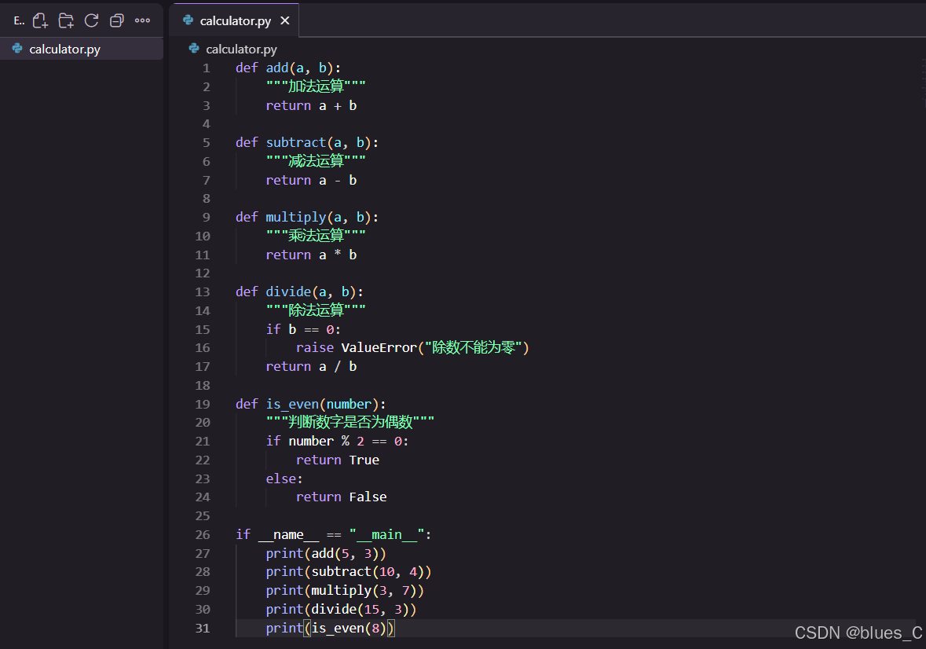
Task: Click the divide function definition on line 13
Action: pos(288,291)
